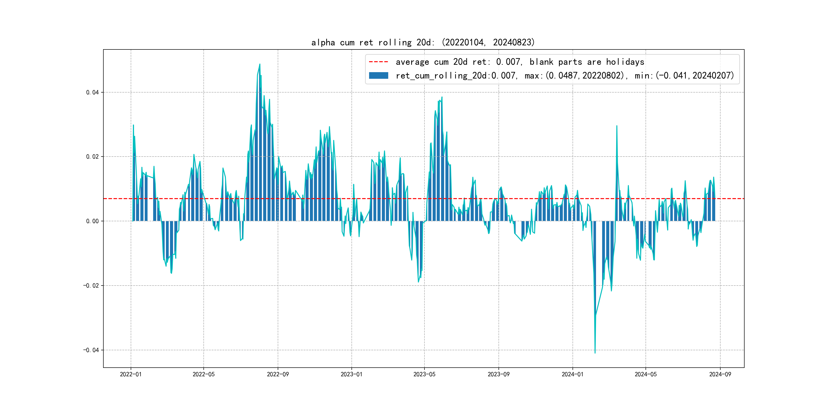Click the 2022-09 x-axis tick label
This screenshot has height=413, width=827.
278,374
